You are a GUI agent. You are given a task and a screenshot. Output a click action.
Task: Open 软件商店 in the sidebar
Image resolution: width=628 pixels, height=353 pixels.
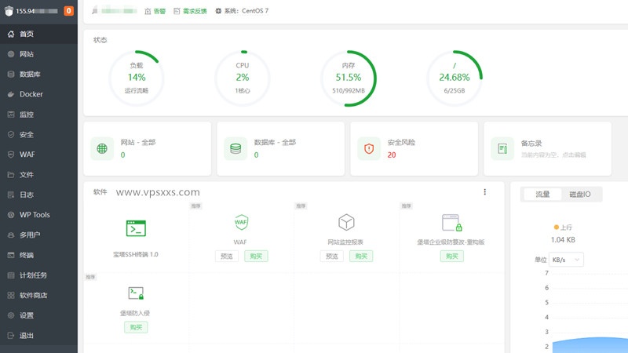coord(38,296)
